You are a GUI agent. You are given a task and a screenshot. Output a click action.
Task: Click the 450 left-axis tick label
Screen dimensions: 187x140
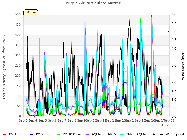[x=18, y=24]
